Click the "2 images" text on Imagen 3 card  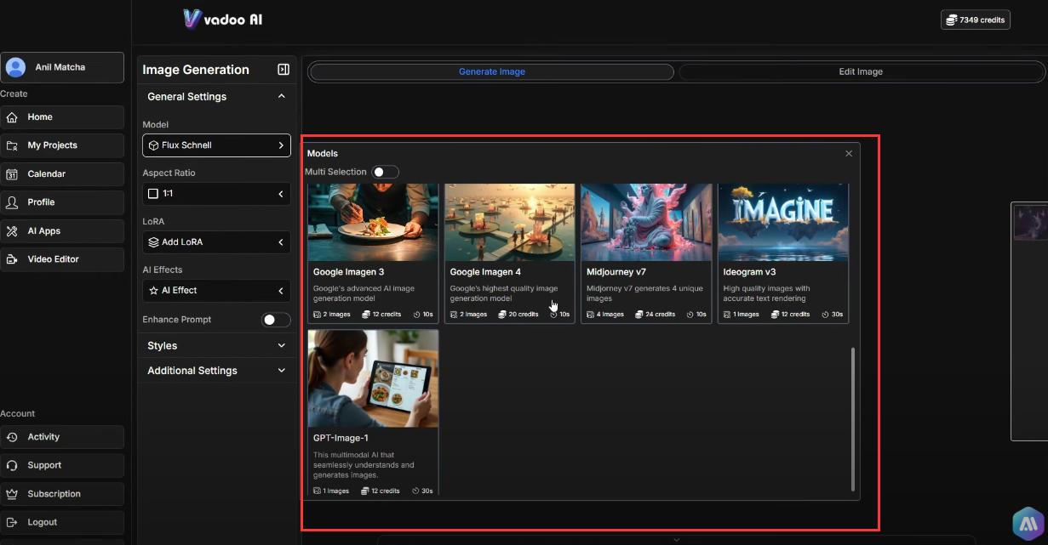click(x=336, y=315)
